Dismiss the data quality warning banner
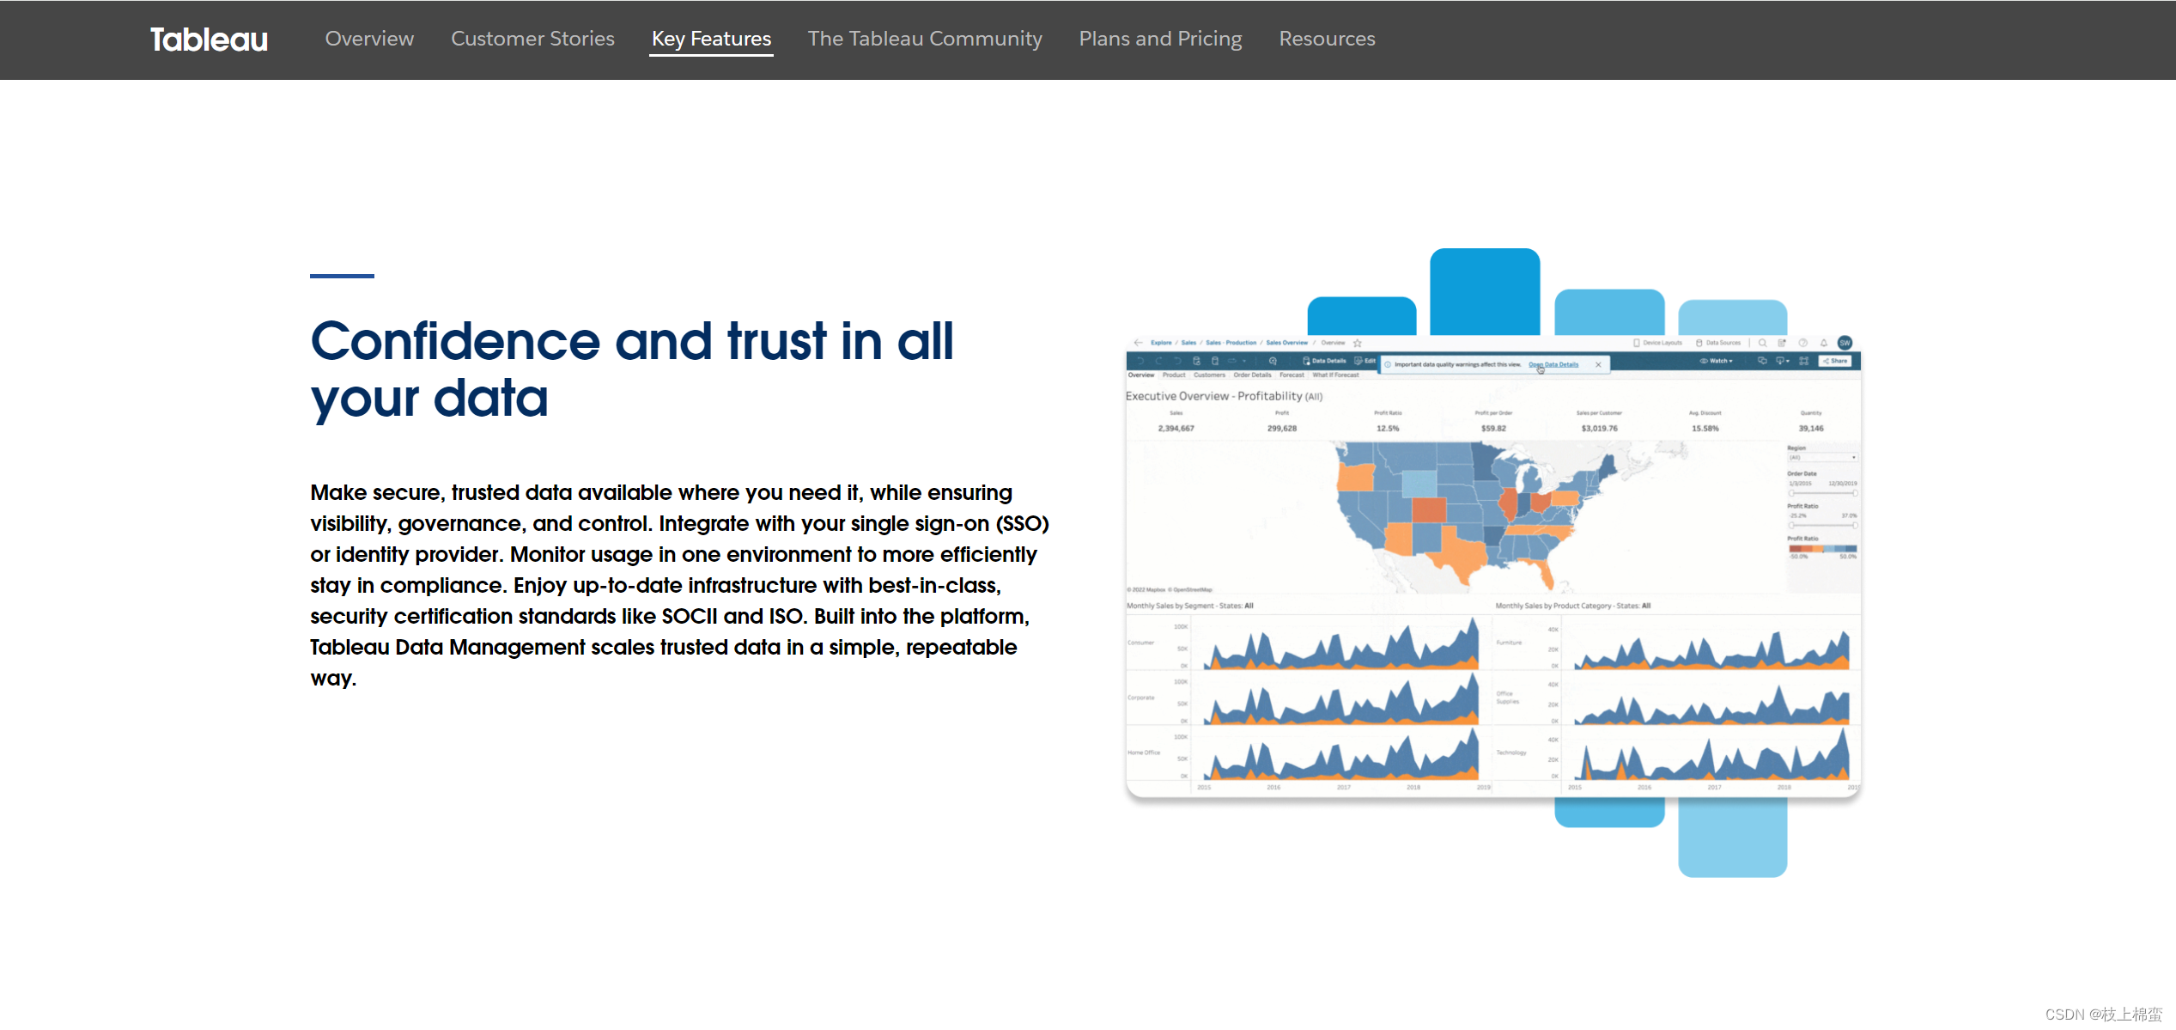This screenshot has width=2176, height=1030. (x=1598, y=364)
